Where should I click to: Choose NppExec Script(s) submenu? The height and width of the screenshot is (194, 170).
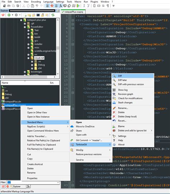coord(45,126)
